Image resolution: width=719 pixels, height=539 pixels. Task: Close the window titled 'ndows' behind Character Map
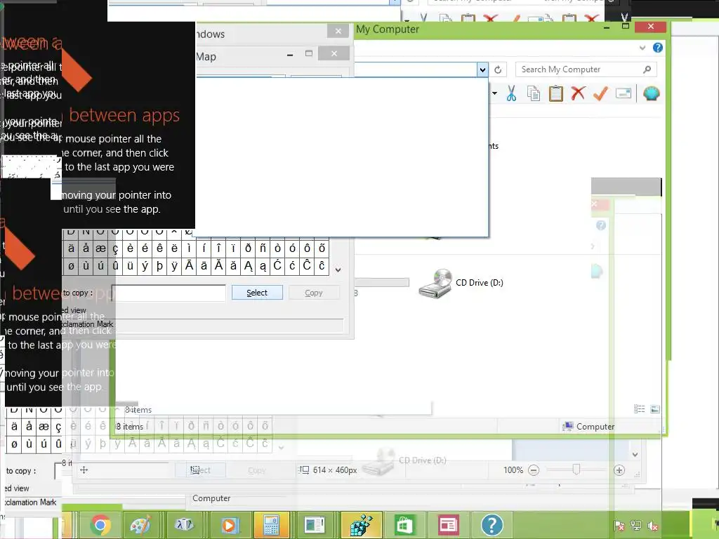point(338,31)
